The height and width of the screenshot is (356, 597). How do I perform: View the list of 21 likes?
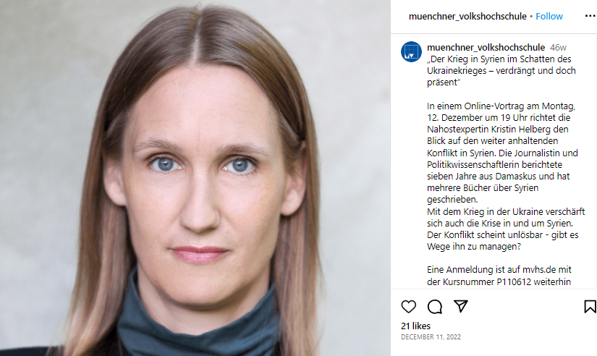tap(416, 326)
